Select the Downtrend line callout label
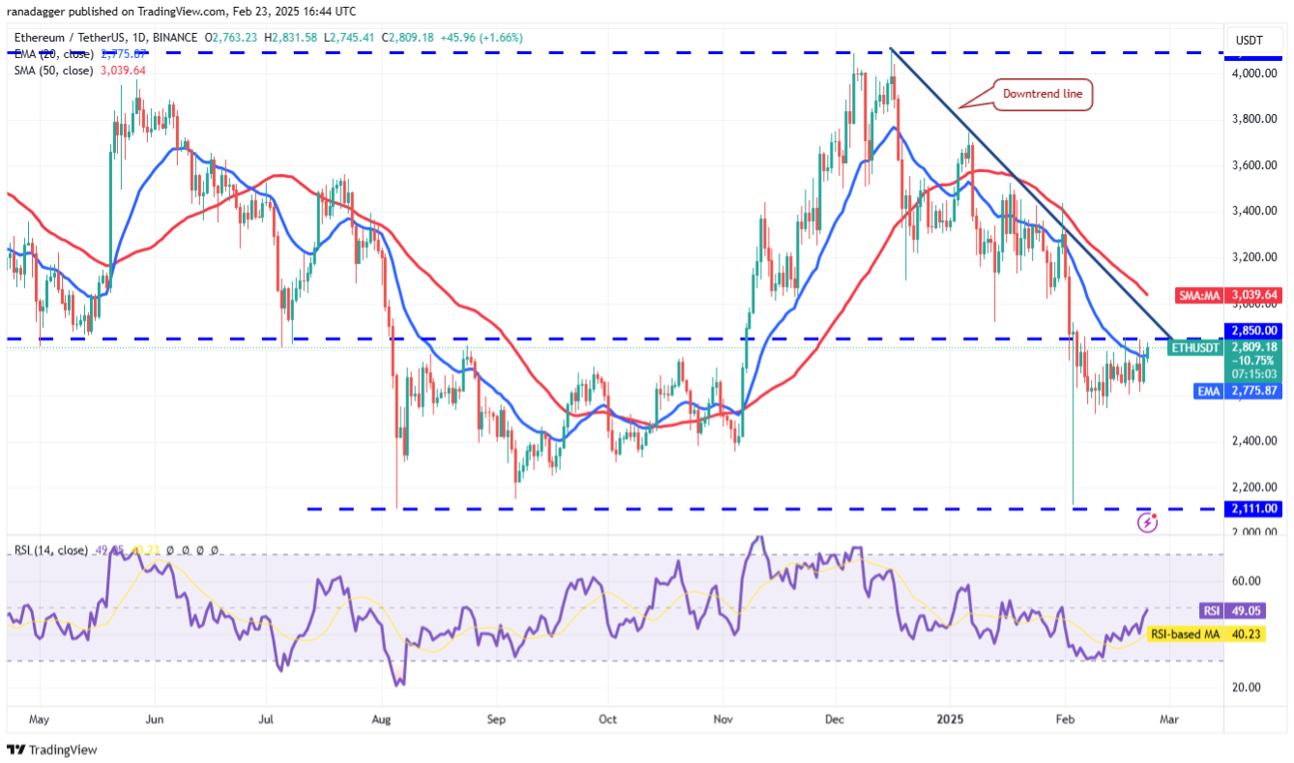The height and width of the screenshot is (763, 1294). tap(1044, 94)
